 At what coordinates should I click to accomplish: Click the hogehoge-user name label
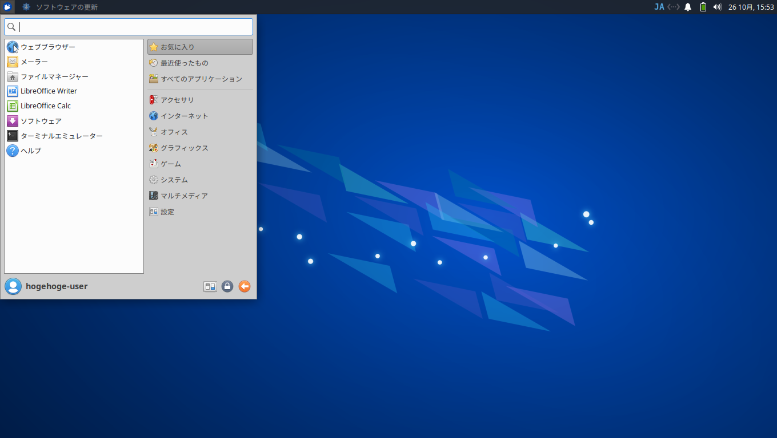pos(57,286)
